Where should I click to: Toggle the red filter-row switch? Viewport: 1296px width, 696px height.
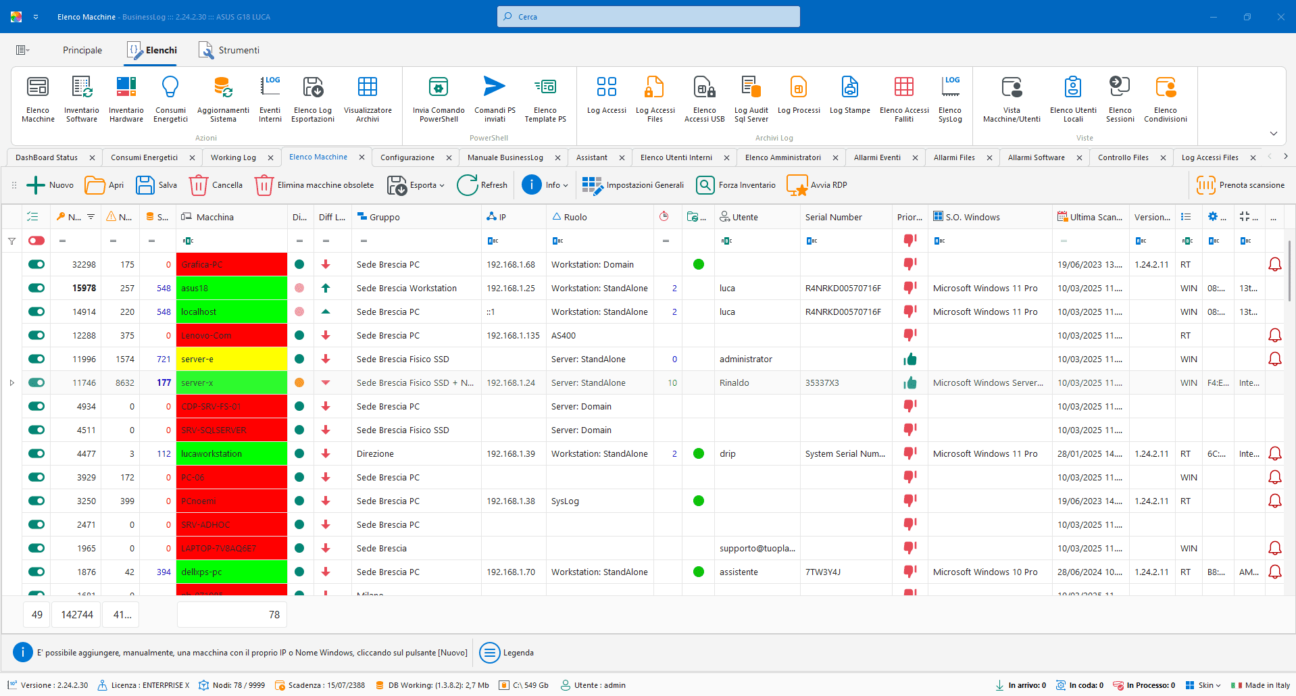click(x=36, y=241)
